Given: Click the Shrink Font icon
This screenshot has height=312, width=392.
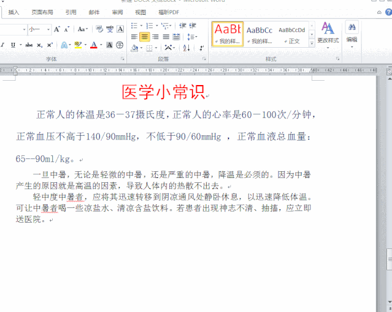Looking at the screenshot, I should pos(66,29).
